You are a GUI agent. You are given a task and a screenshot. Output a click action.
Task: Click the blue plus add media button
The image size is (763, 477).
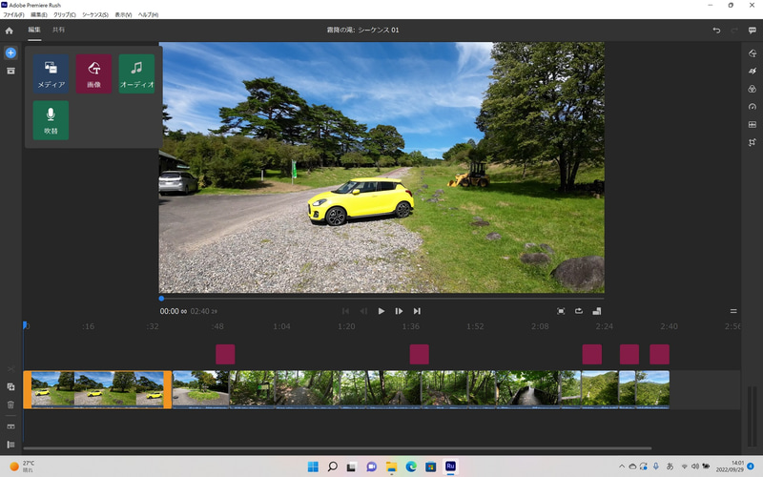click(x=10, y=52)
